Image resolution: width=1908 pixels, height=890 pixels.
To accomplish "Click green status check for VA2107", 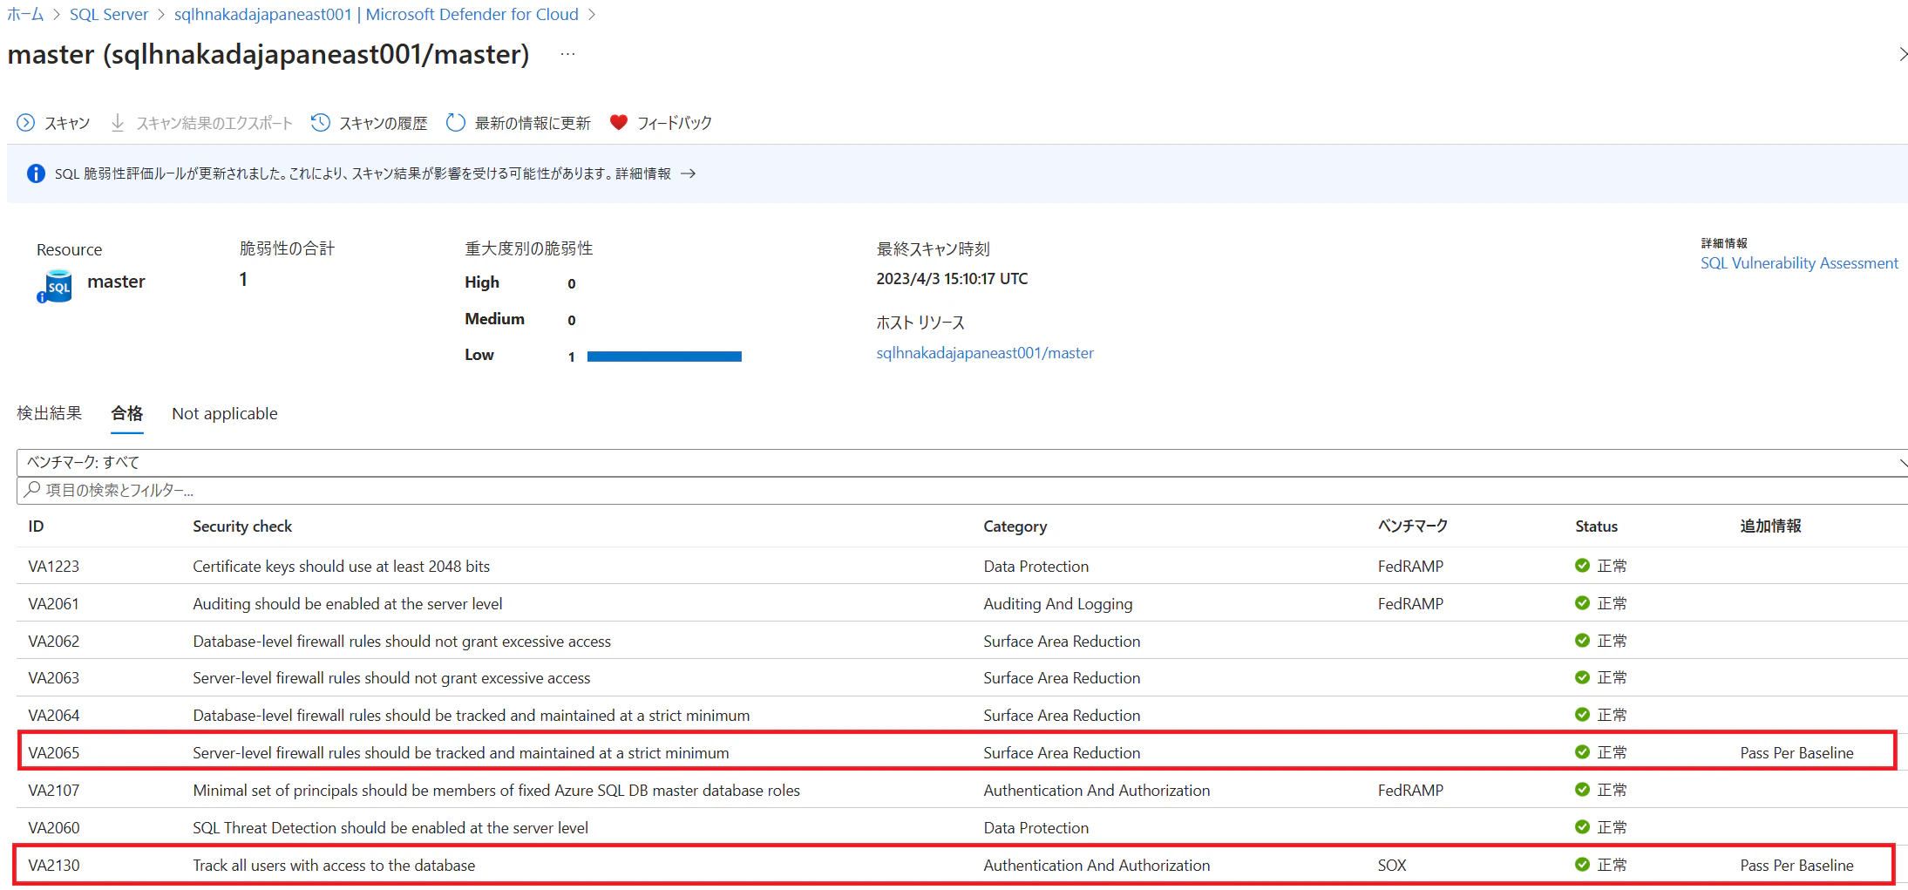I will click(1582, 790).
